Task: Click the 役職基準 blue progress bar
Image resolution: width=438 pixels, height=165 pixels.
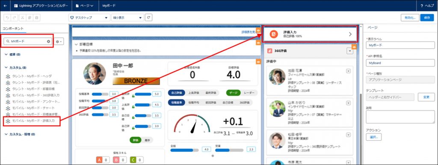Action: tap(100, 94)
